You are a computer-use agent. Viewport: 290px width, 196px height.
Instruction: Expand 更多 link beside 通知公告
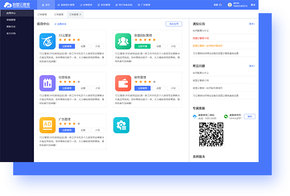click(x=252, y=24)
